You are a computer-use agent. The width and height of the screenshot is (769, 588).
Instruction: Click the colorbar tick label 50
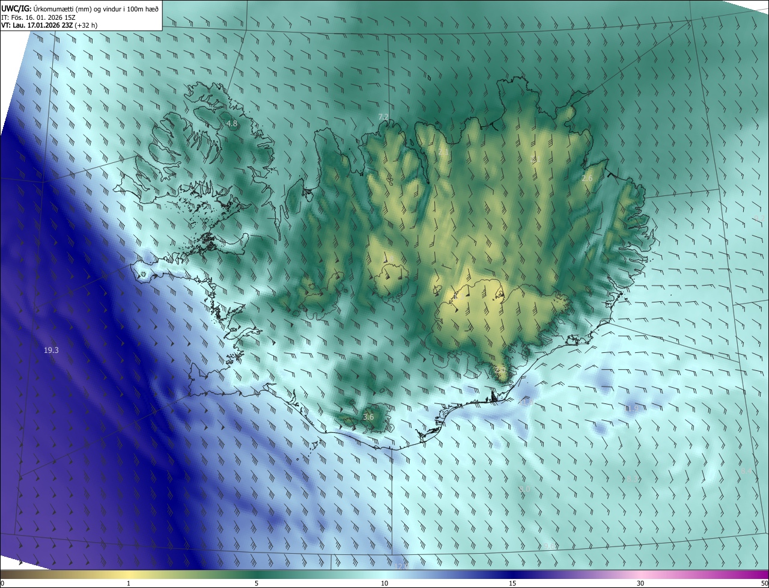(764, 584)
